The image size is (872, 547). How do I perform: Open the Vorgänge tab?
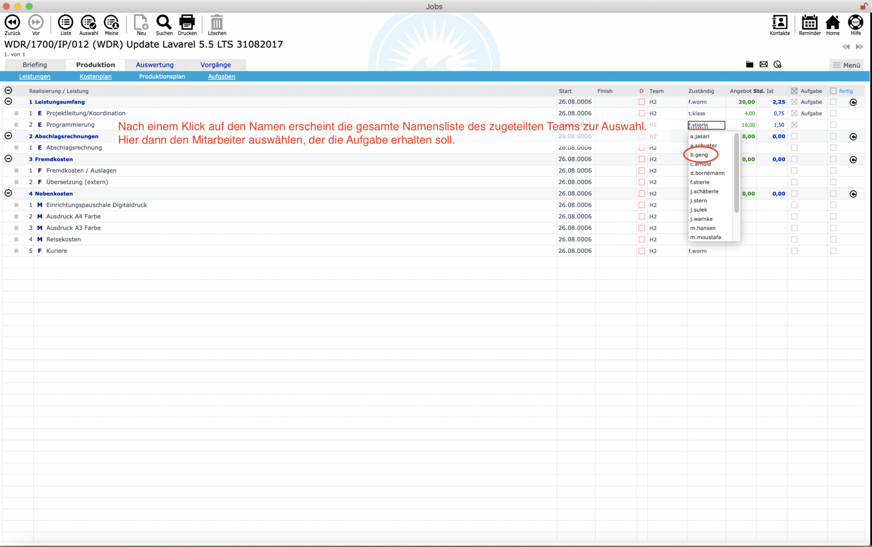(215, 65)
